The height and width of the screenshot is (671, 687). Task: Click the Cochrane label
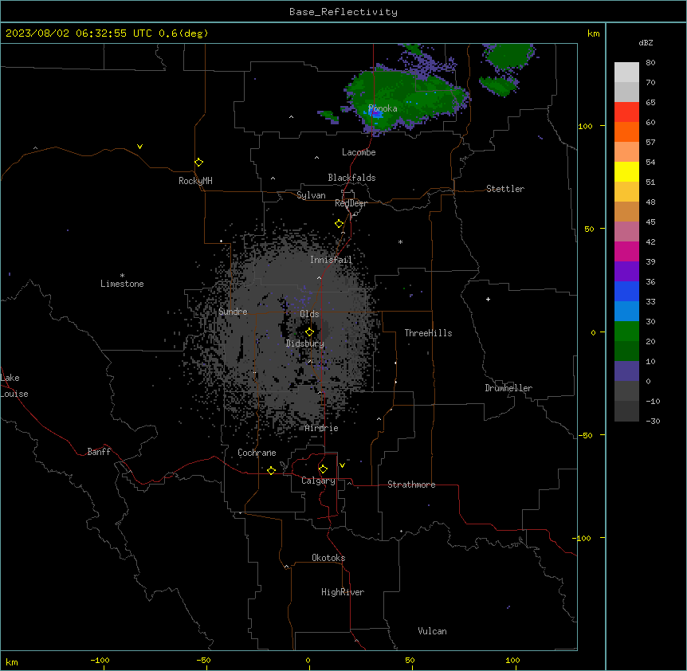257,453
